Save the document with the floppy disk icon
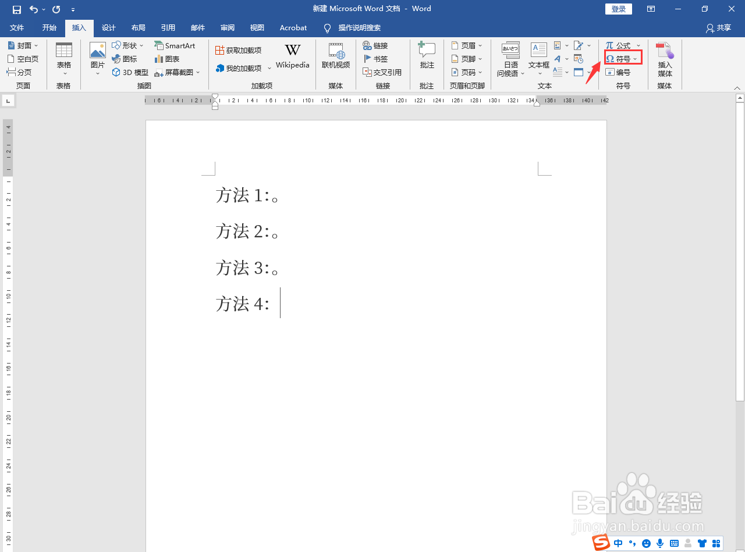745x552 pixels. (16, 9)
